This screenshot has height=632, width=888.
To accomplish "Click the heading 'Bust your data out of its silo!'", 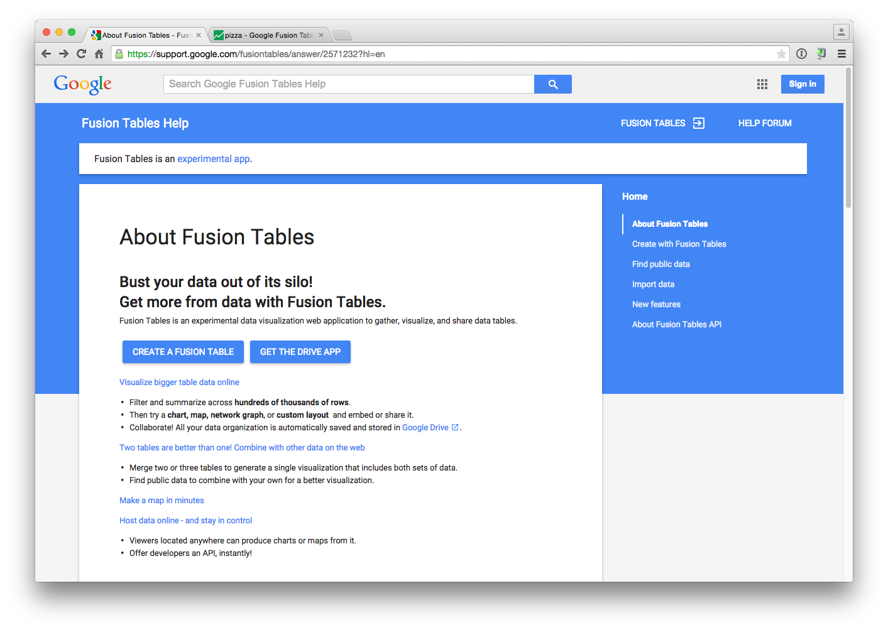I will coord(216,281).
